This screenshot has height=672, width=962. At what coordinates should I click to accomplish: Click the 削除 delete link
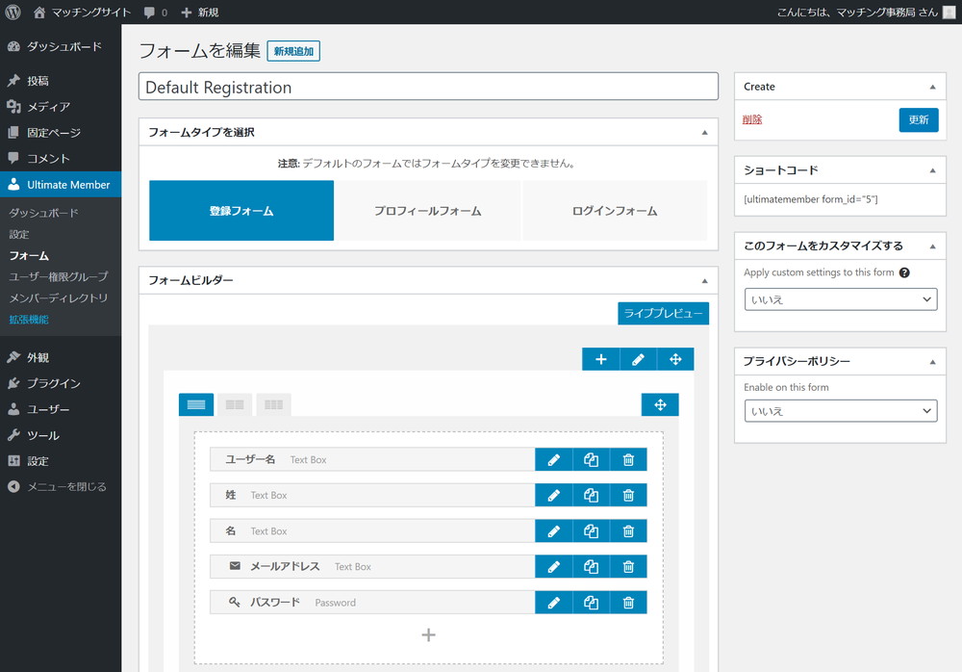click(x=752, y=119)
